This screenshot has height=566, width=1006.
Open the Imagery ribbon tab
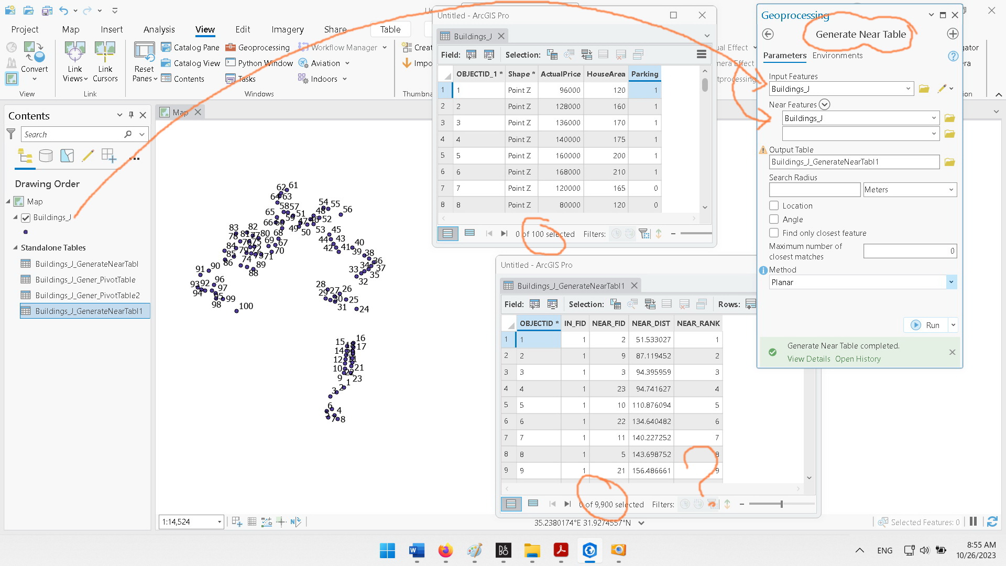pos(287,29)
